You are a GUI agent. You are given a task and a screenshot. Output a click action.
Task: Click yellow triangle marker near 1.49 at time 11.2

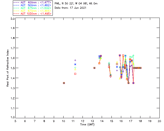pos(75,69)
